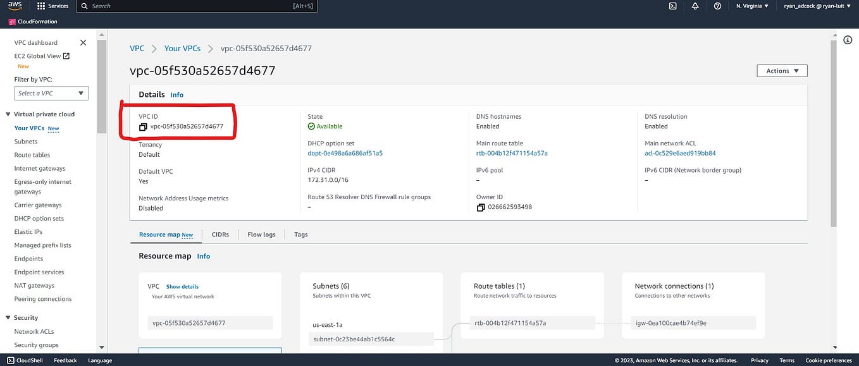The height and width of the screenshot is (366, 859).
Task: Open the CloudShell icon in top bar
Action: click(x=672, y=6)
